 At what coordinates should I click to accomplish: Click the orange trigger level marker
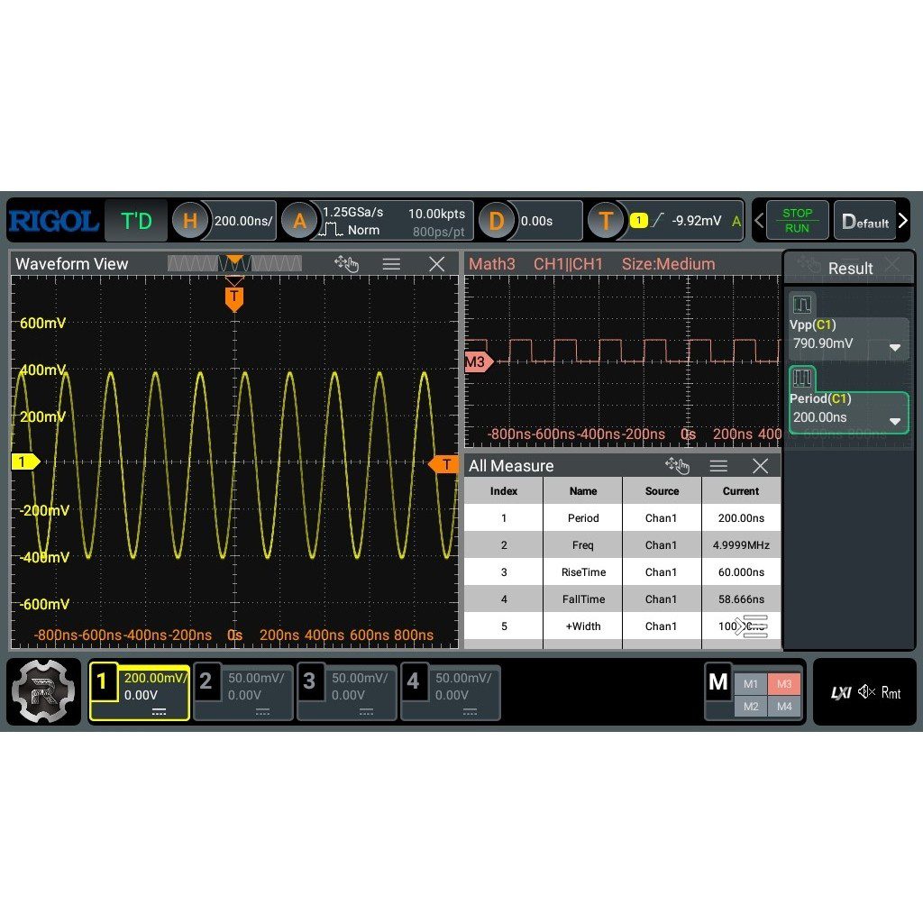click(x=443, y=464)
